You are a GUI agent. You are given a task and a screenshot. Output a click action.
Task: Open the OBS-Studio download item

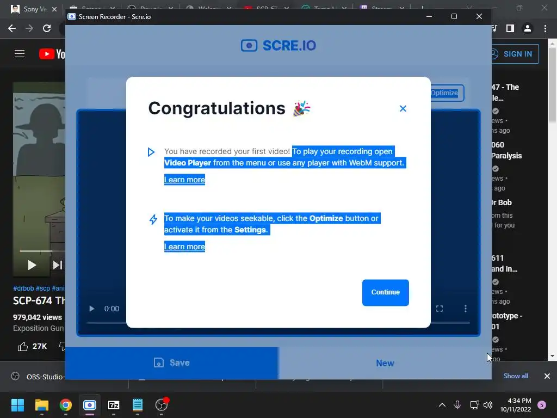coord(38,377)
